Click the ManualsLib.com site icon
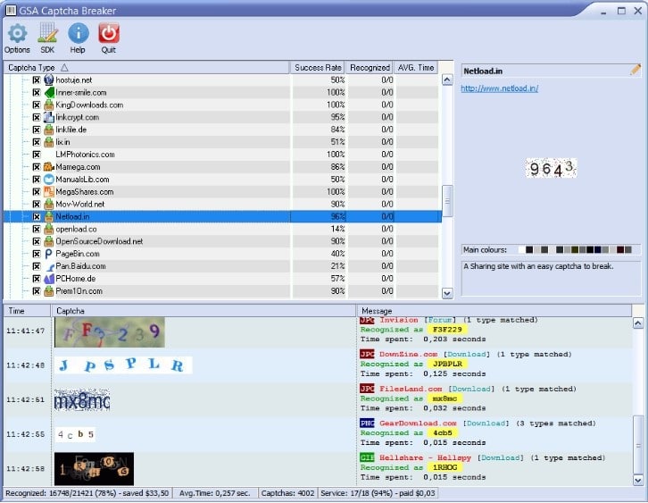Viewport: 648px width, 503px height. point(49,179)
